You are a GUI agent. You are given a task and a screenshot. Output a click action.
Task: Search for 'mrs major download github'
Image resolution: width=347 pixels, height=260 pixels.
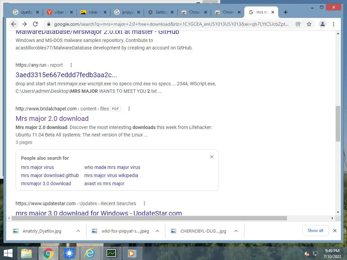coord(50,175)
